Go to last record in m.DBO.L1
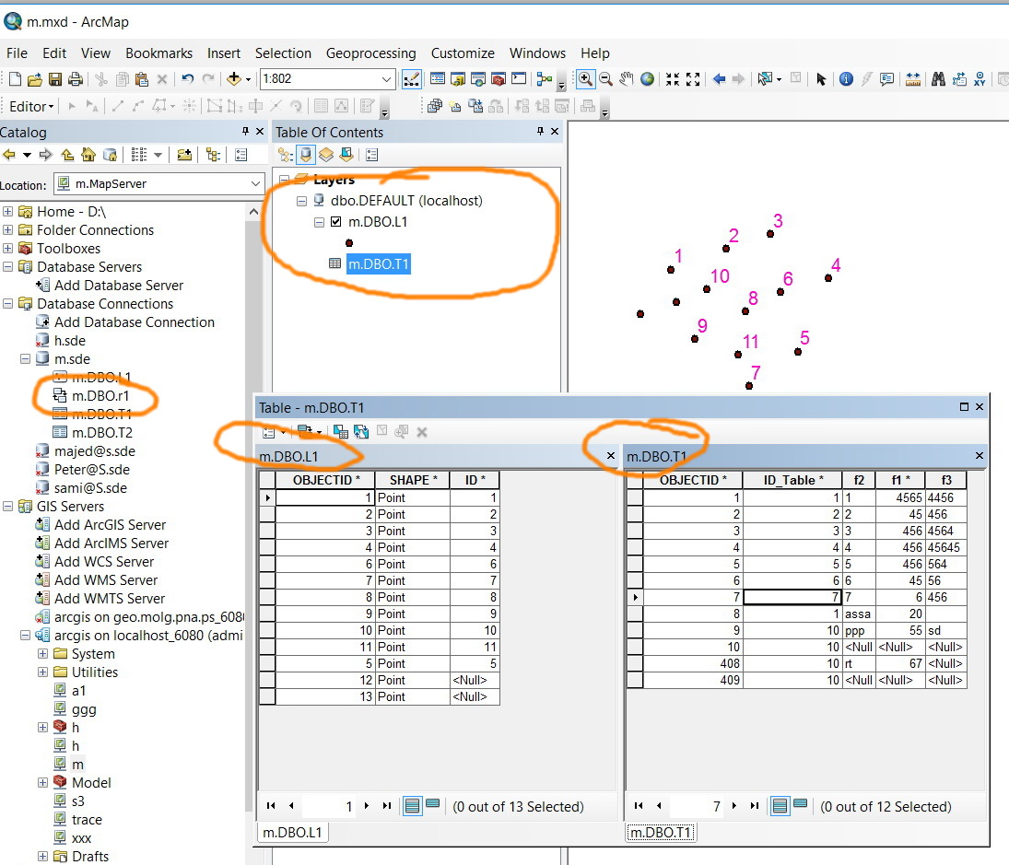Screen dimensions: 1009x865 [387, 806]
